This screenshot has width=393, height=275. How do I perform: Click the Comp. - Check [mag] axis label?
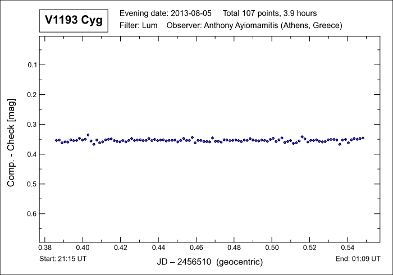(11, 143)
